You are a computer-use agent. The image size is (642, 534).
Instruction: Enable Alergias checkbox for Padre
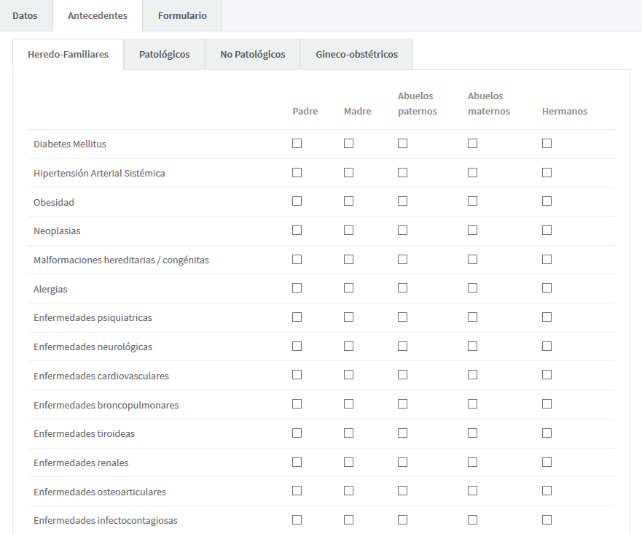[x=297, y=288]
